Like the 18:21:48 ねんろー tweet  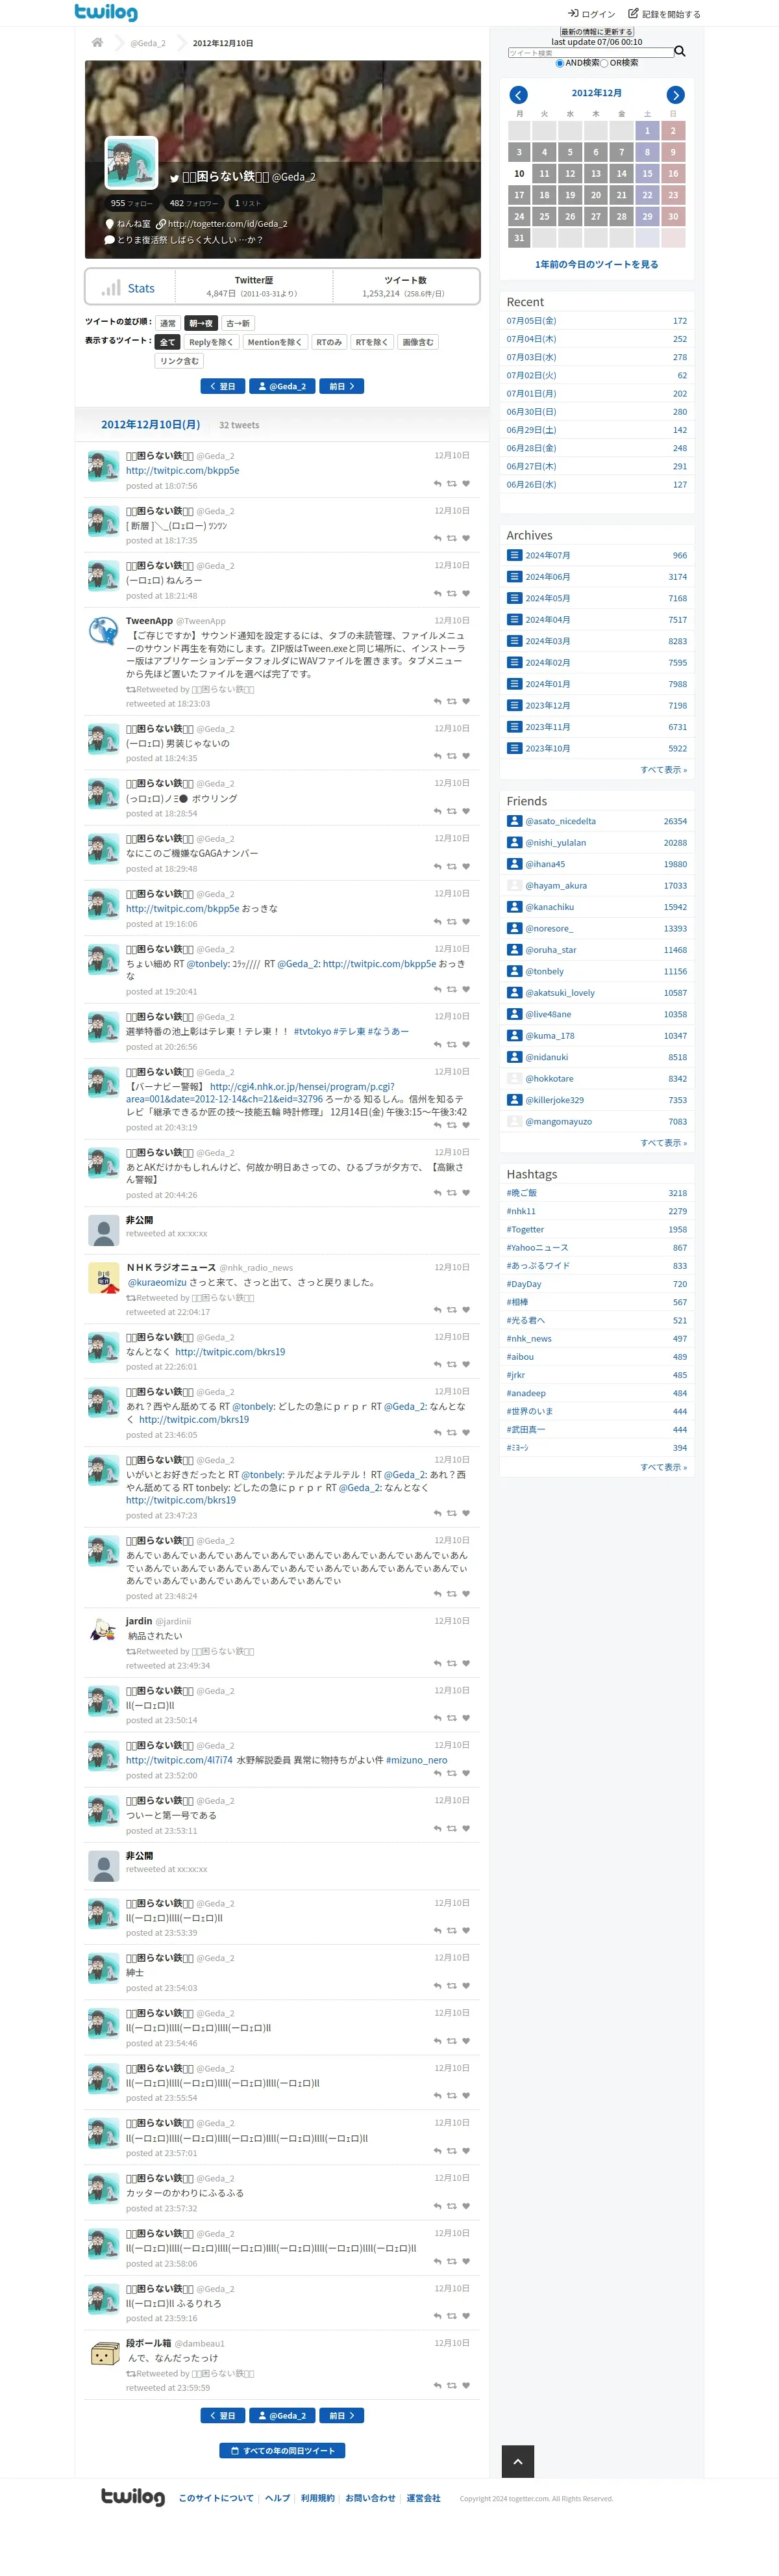(465, 594)
